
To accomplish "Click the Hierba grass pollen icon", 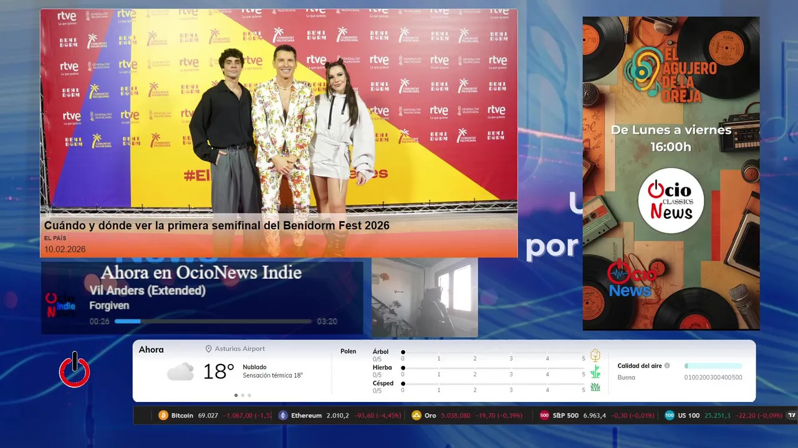I will point(595,371).
